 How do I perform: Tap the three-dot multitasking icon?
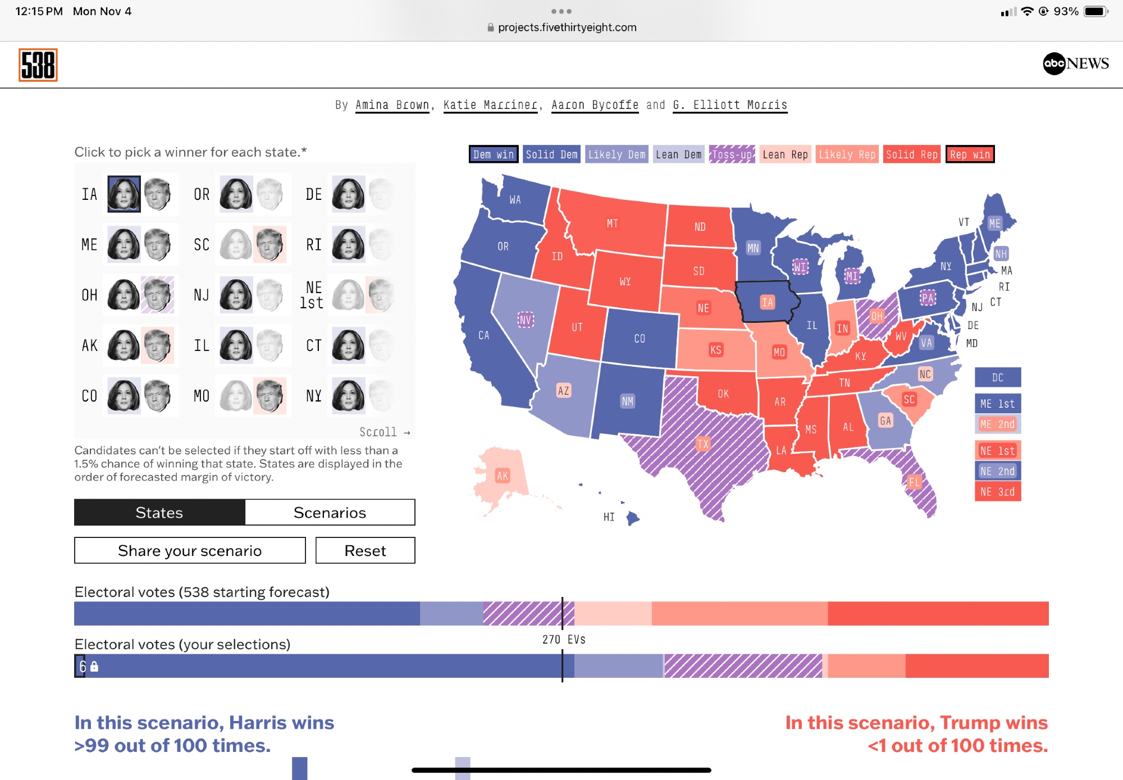561,11
